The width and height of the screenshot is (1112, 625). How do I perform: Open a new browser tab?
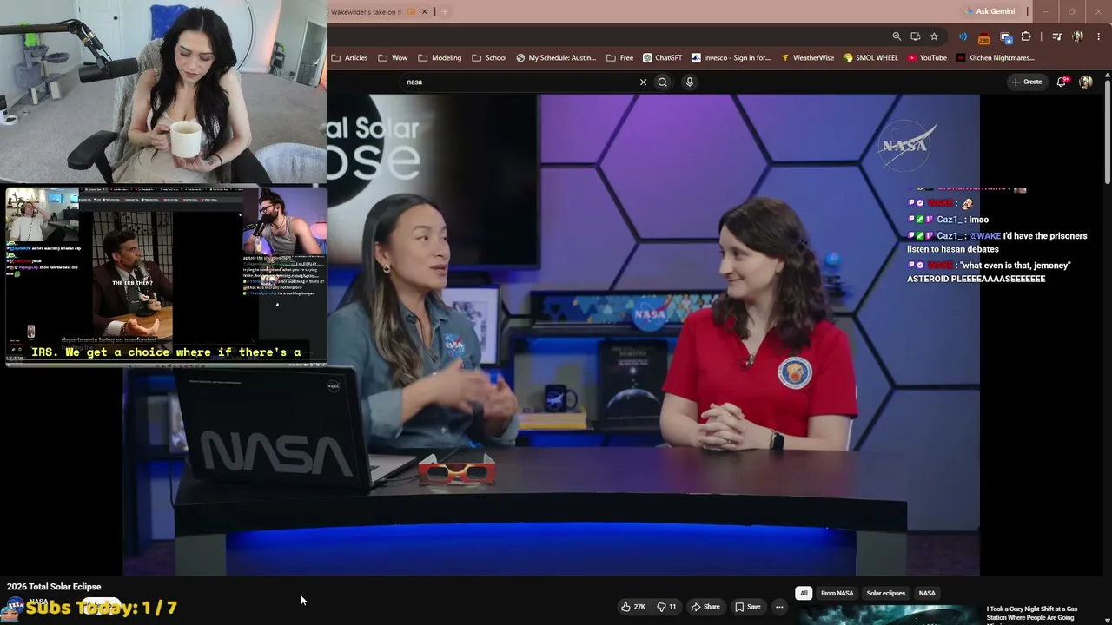[445, 11]
